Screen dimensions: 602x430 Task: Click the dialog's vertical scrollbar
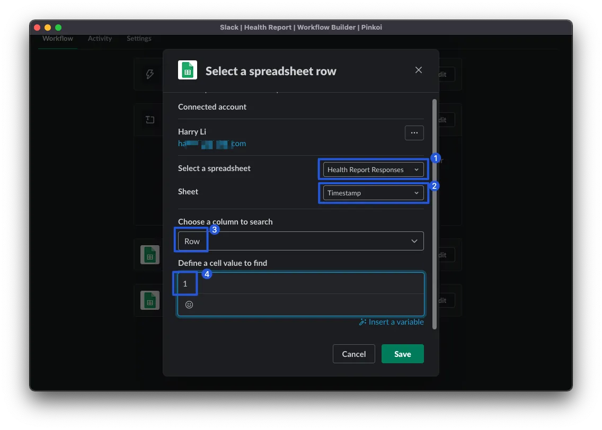[x=435, y=212]
